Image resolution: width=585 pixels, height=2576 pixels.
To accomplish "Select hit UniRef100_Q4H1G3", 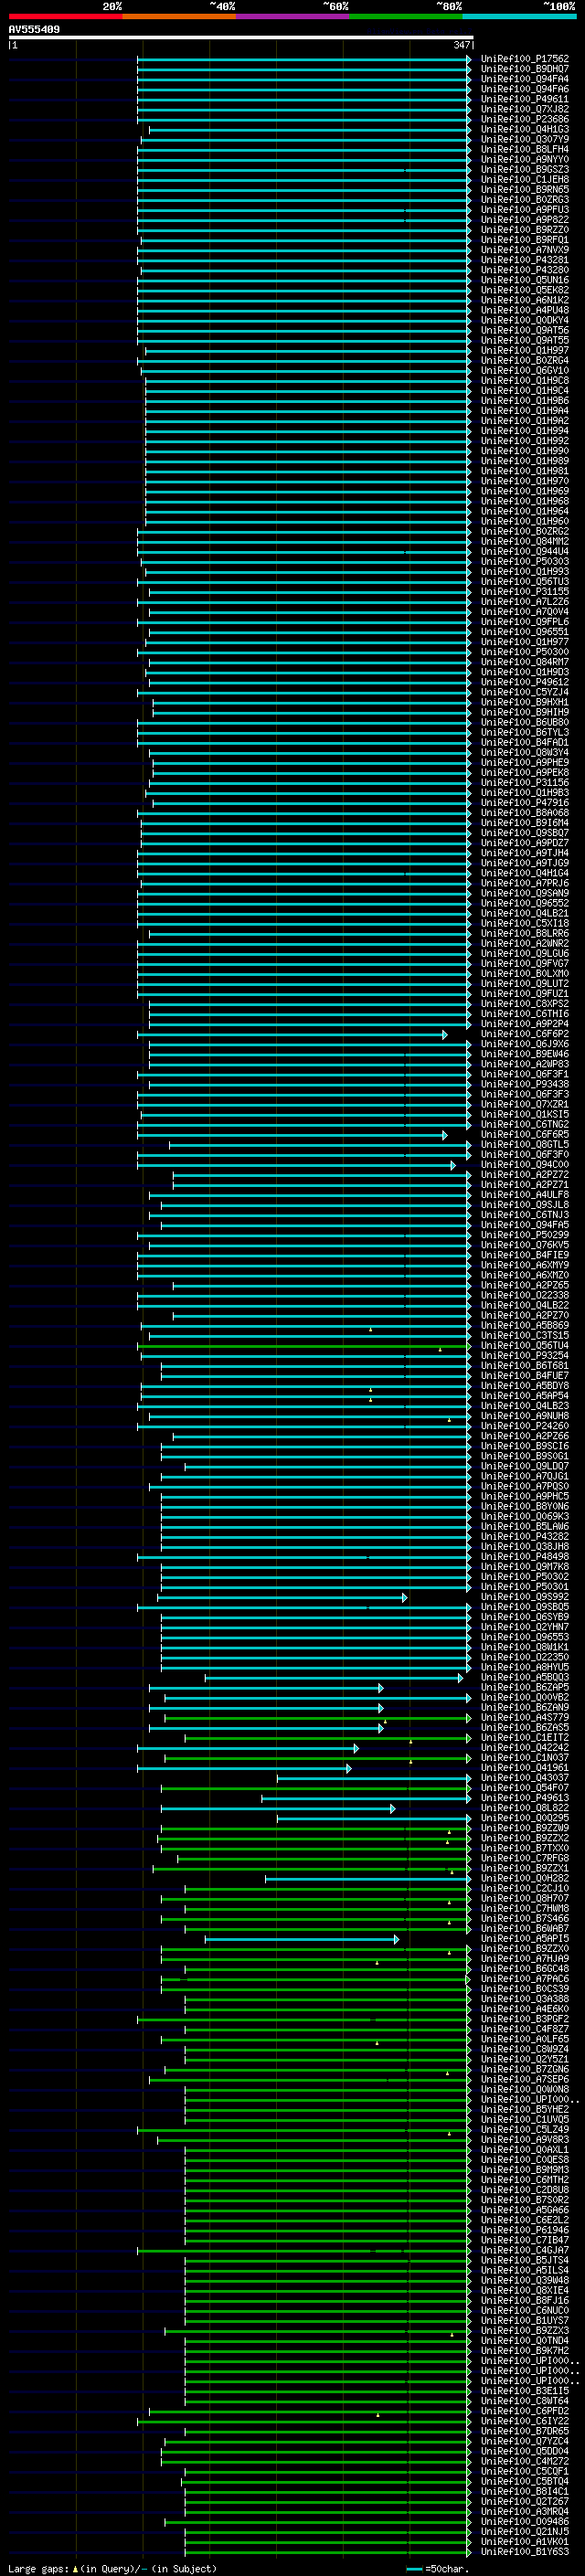I will (524, 129).
